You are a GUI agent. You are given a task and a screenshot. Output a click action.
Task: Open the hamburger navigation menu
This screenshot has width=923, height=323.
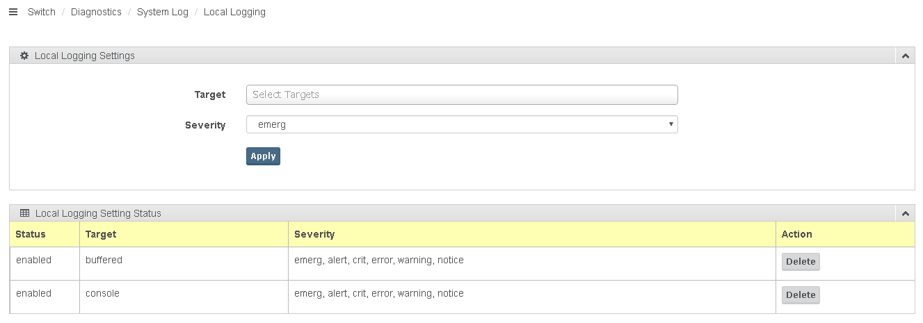13,12
